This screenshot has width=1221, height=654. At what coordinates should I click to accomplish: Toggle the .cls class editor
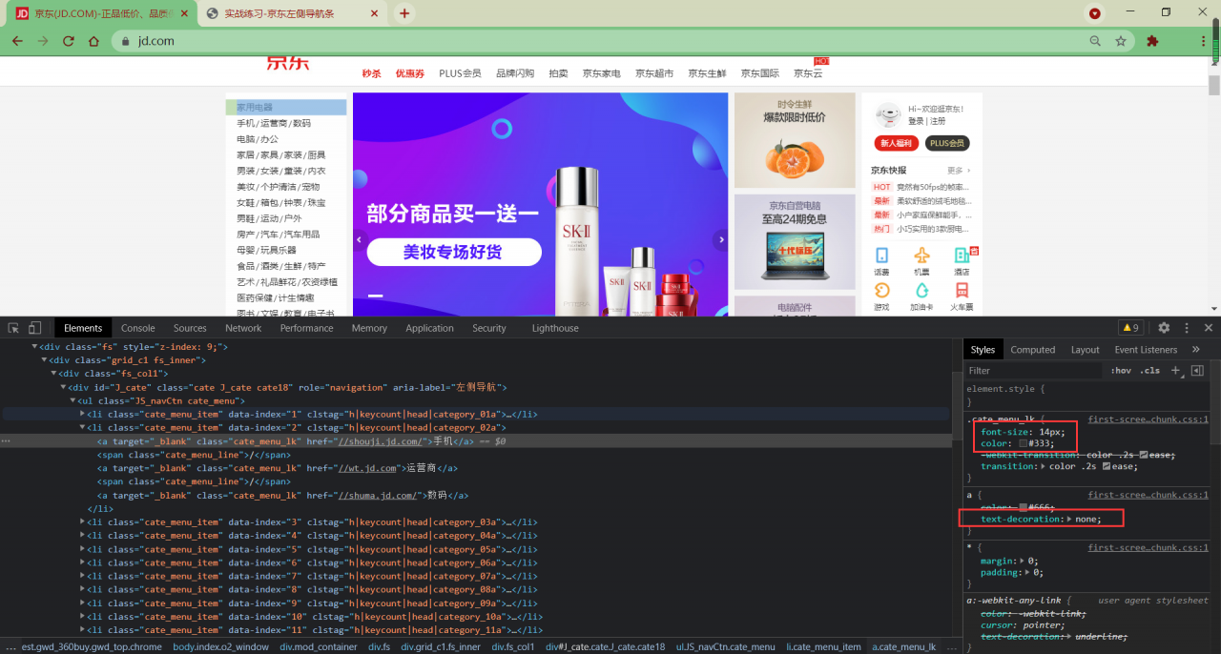pyautogui.click(x=1150, y=370)
